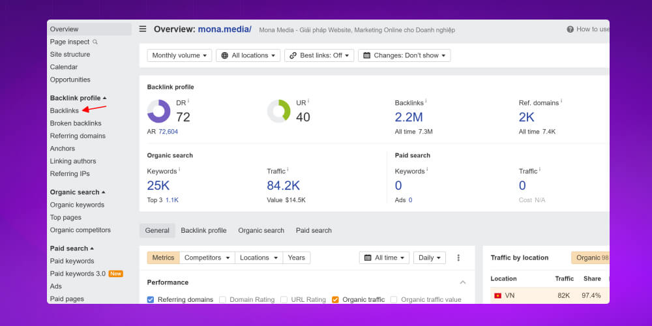This screenshot has width=652, height=326.
Task: Select the Organic tab in Traffic by location
Action: coord(591,258)
